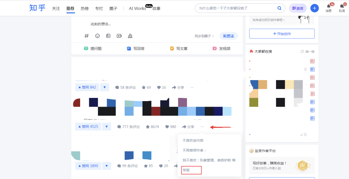349x179 pixels.
Task: Click 提问题 shortcut
Action: (x=93, y=48)
